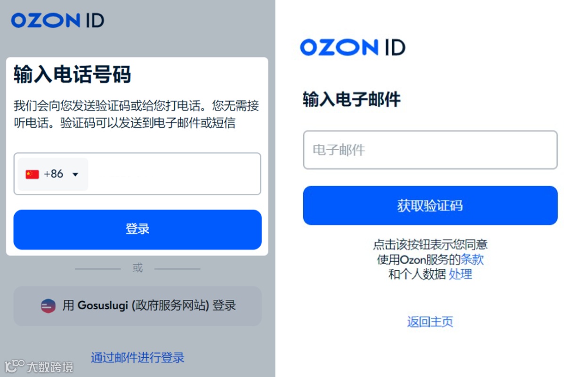Click the Gosuslugi round flag icon
Viewport: 564px width, 377px height.
point(48,306)
